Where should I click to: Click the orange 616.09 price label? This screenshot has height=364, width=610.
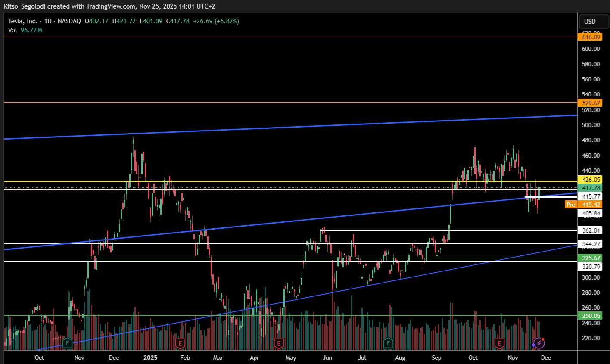[591, 37]
